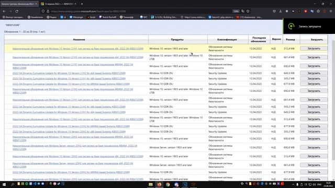Bookmark this page with the star icon
Screen dimensions: 335x188
(x=248, y=11)
